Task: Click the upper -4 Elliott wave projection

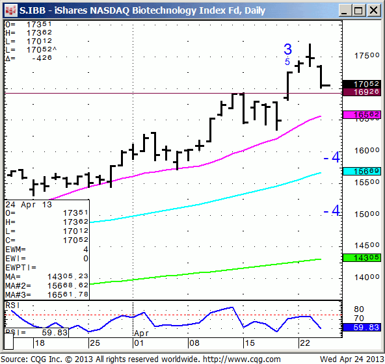Action: tap(332, 157)
